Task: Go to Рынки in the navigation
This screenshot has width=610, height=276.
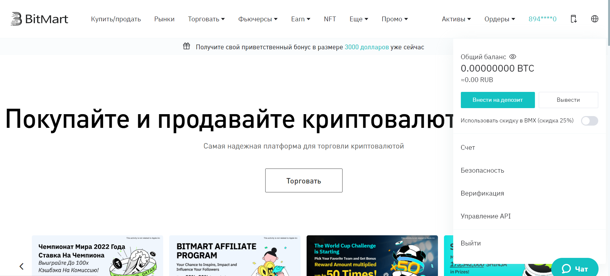Action: coord(164,19)
